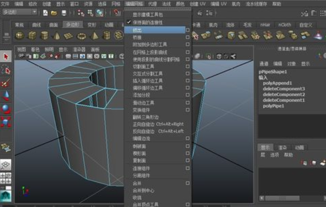326x207 pixels.
Task: Create a polygon cone from shelf
Action: pos(56,35)
